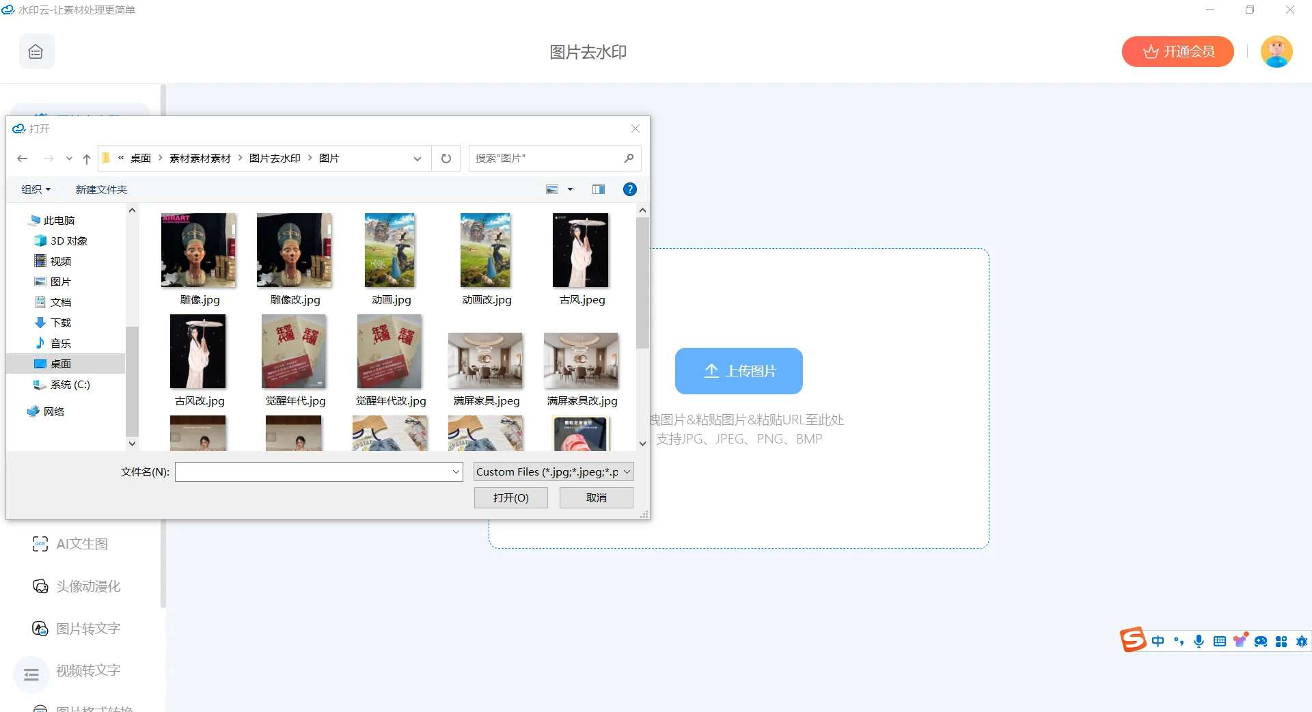
Task: Go back in the file dialog
Action: (x=23, y=159)
